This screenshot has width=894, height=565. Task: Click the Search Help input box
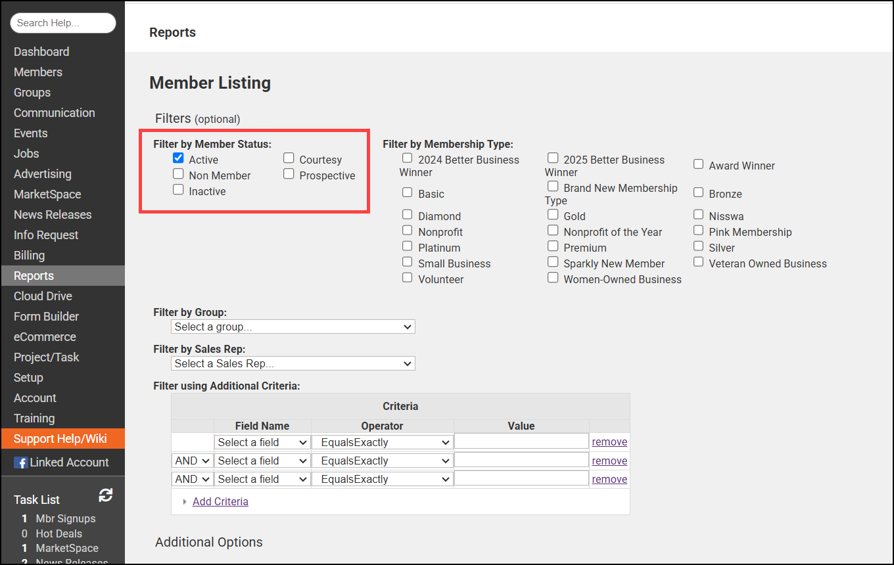(63, 23)
